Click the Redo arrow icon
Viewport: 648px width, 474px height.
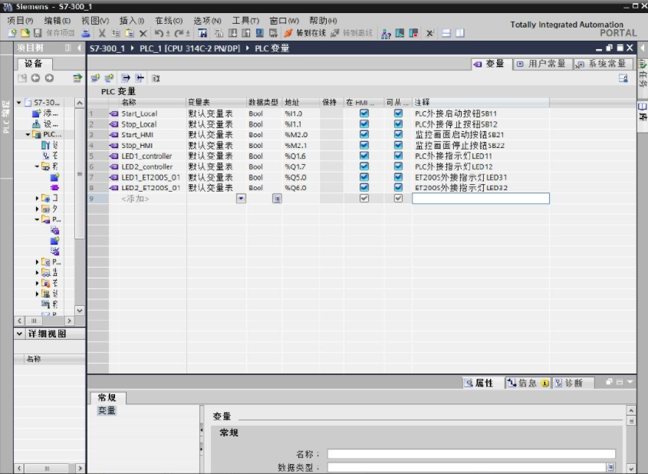[x=179, y=33]
